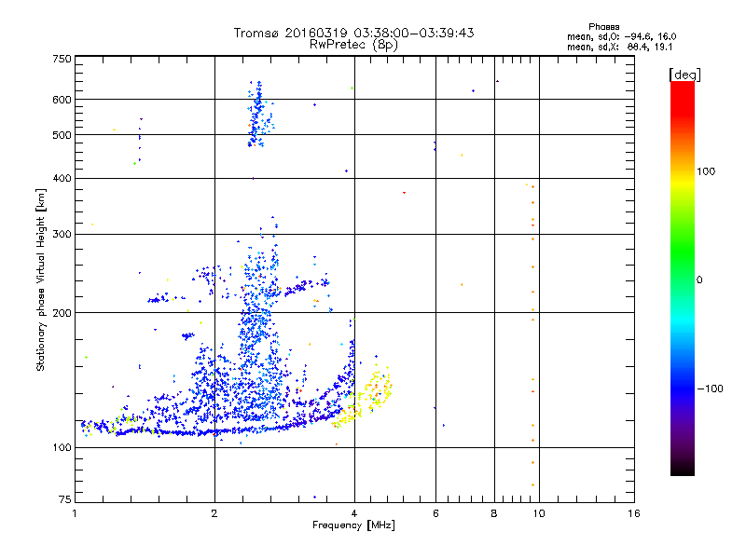746x559 pixels.
Task: Click y-axis tick label '600'
Action: [x=62, y=100]
